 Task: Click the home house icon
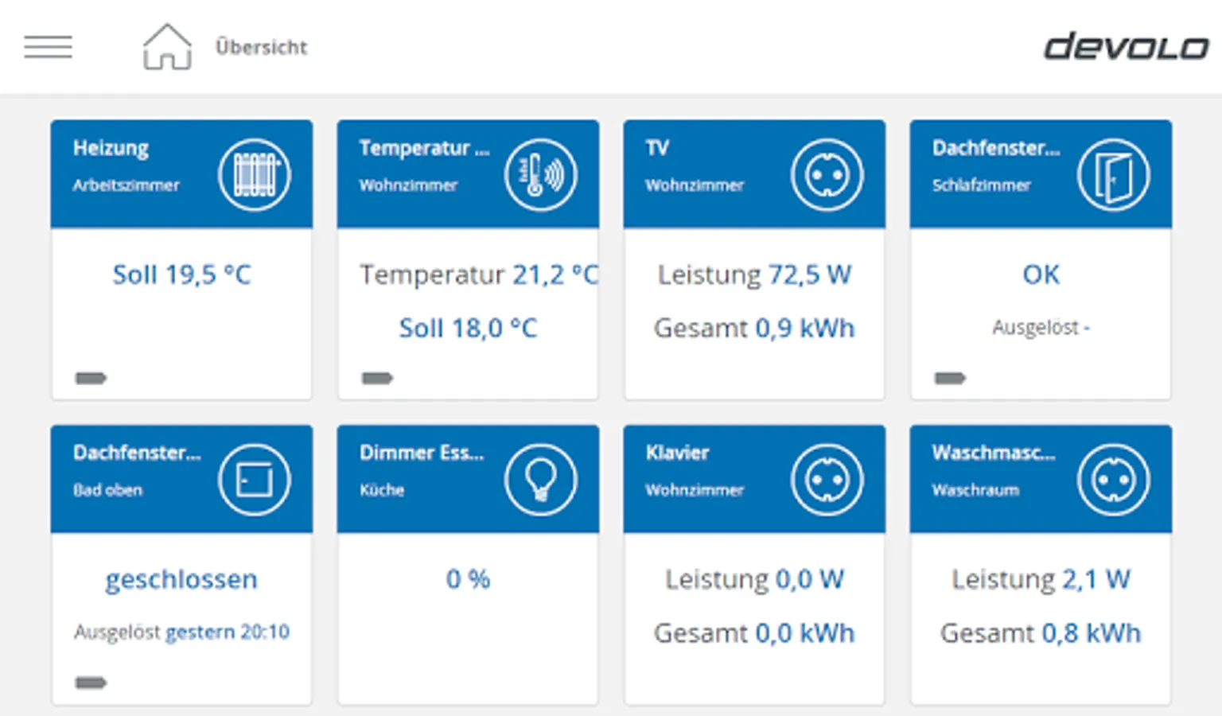pyautogui.click(x=167, y=46)
